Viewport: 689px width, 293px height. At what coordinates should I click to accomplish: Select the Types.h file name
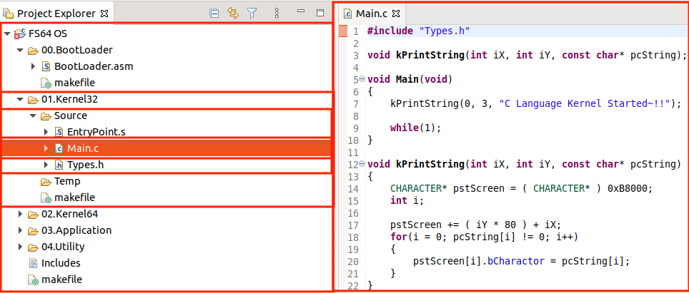pyautogui.click(x=85, y=165)
